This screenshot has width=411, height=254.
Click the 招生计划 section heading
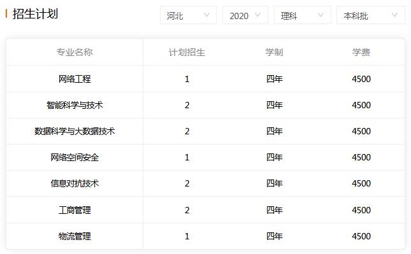[35, 14]
